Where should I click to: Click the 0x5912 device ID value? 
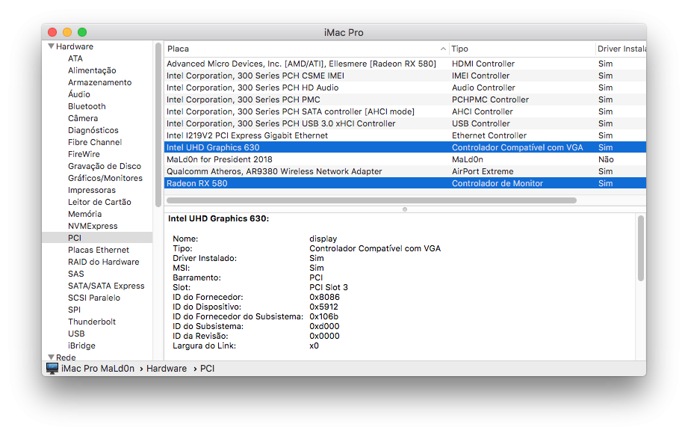point(323,307)
